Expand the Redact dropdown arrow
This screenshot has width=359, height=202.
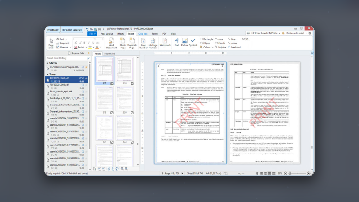(x=87, y=48)
